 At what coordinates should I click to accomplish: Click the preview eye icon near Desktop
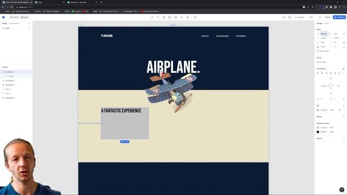point(284,17)
